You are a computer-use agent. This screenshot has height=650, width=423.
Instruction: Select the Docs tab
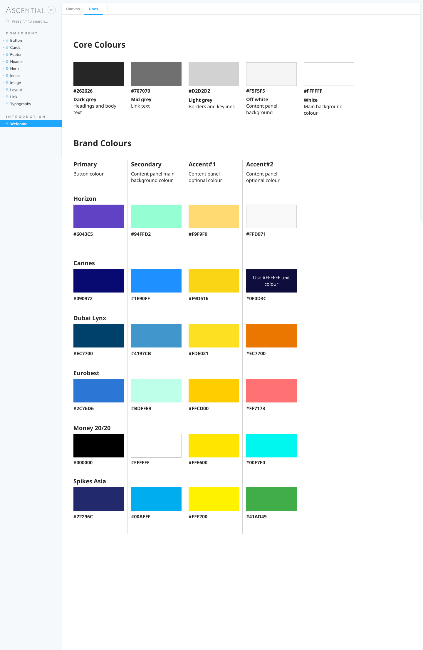93,9
